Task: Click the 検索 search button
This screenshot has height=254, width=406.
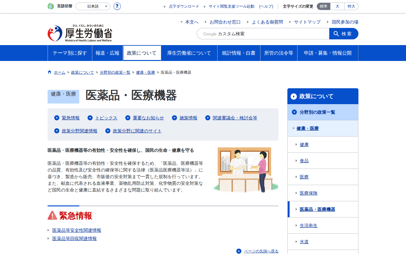Action: [x=344, y=34]
